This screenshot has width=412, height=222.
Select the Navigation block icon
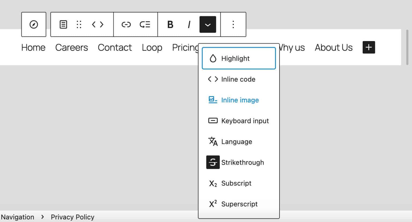pyautogui.click(x=34, y=24)
